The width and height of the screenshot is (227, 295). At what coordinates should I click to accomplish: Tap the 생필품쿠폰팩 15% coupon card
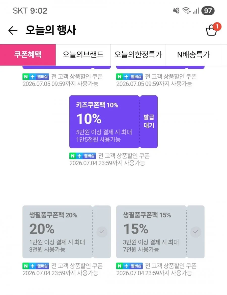tap(160, 232)
